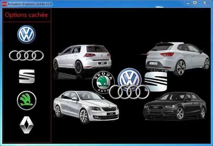
Task: Click the black Audi sedan image
Action: (175, 106)
